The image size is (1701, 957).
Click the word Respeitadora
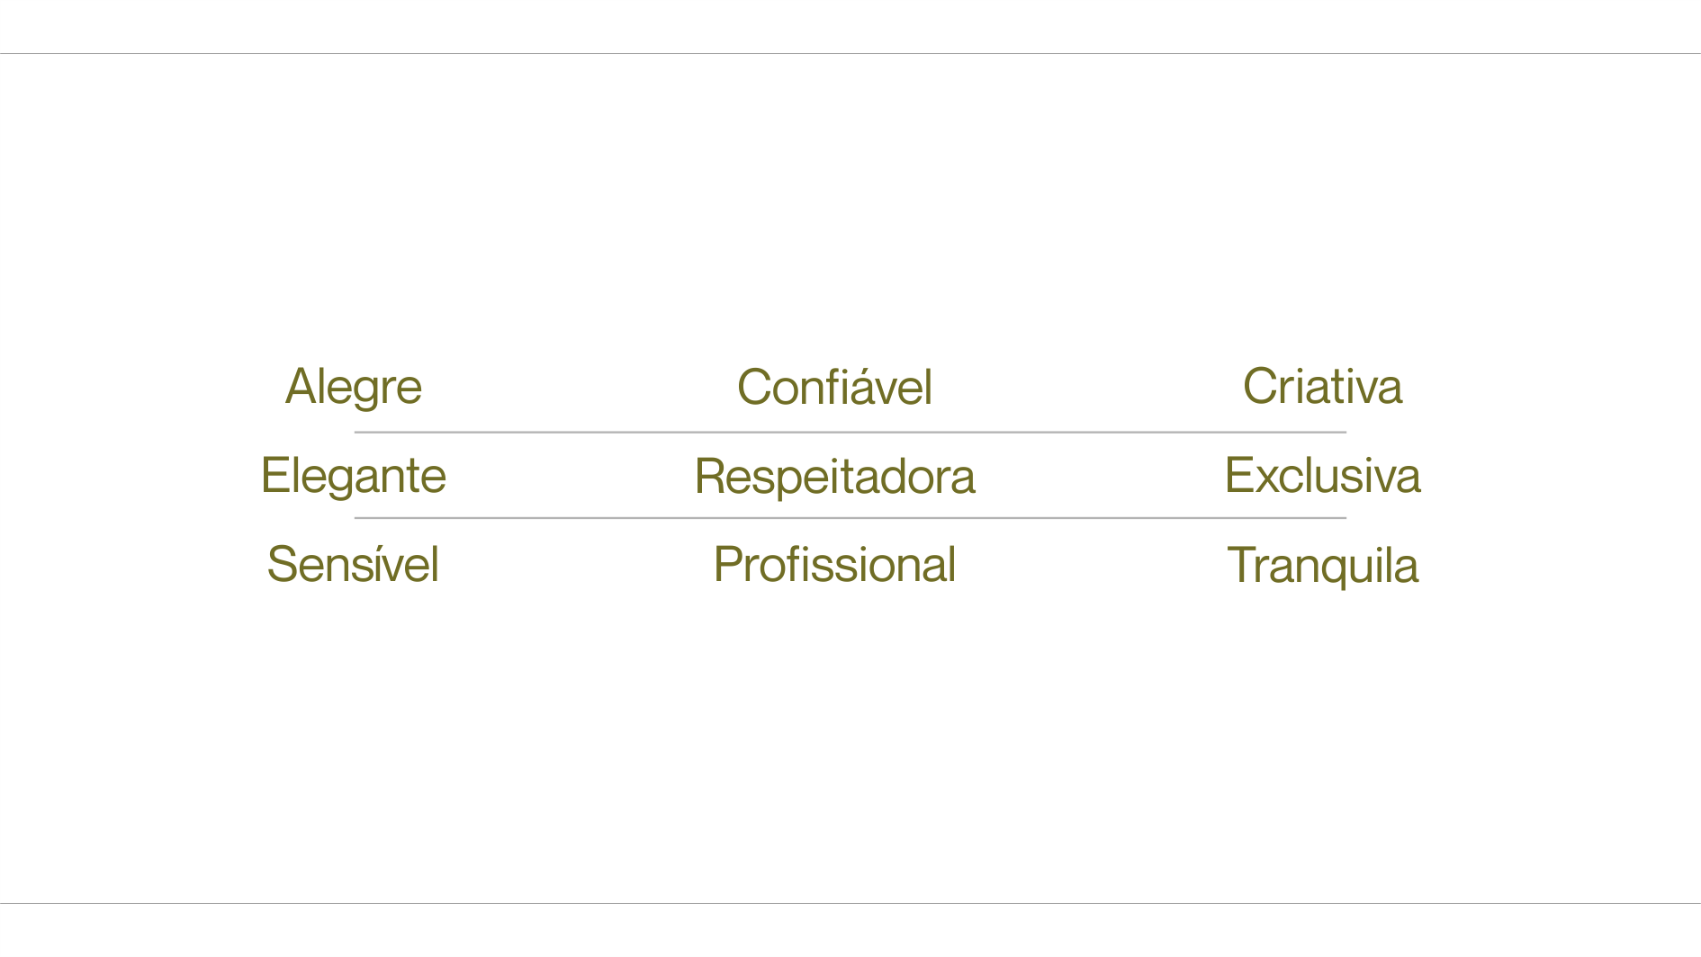834,477
